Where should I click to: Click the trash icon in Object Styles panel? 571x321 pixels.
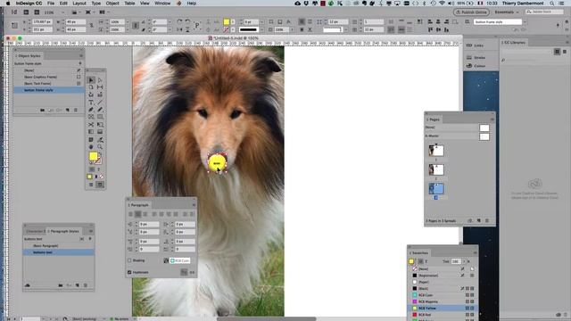(76, 110)
